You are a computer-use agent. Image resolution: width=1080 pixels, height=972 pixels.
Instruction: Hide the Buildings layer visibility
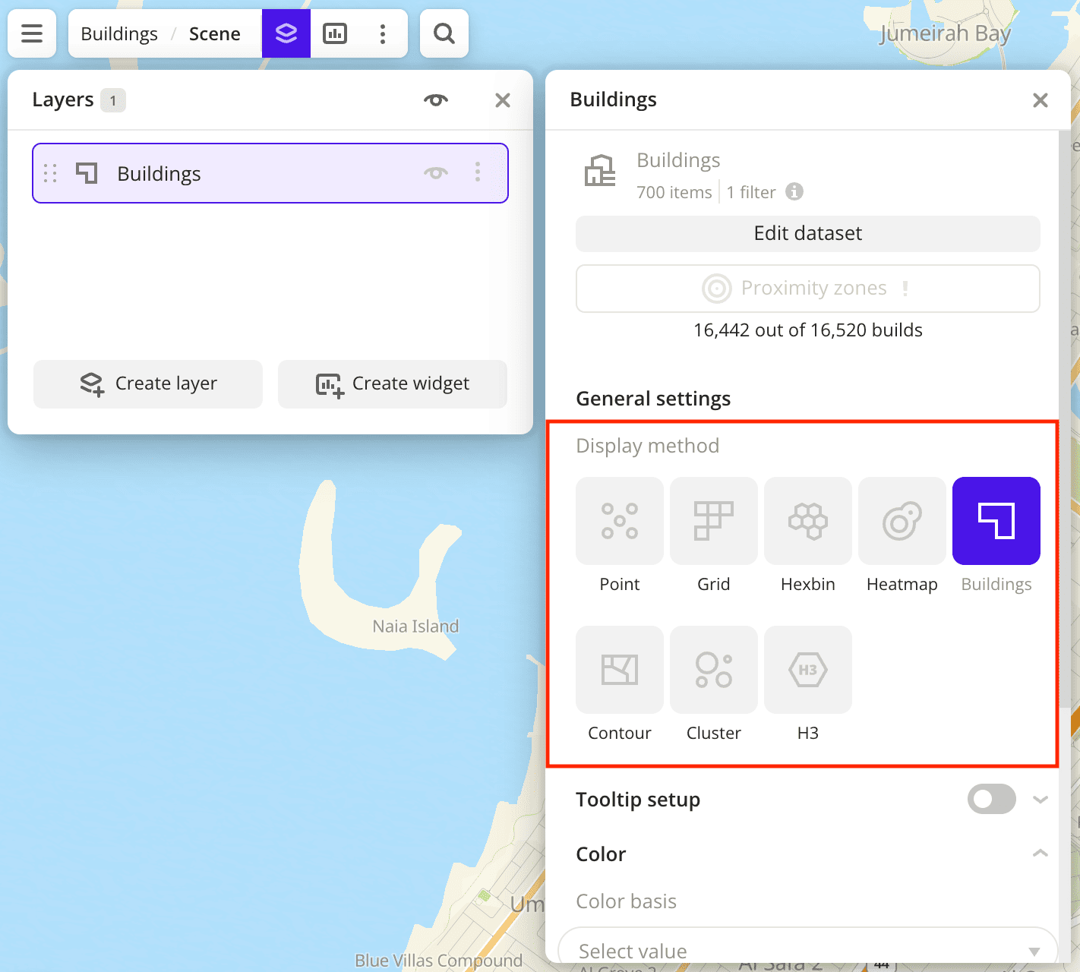tap(435, 173)
